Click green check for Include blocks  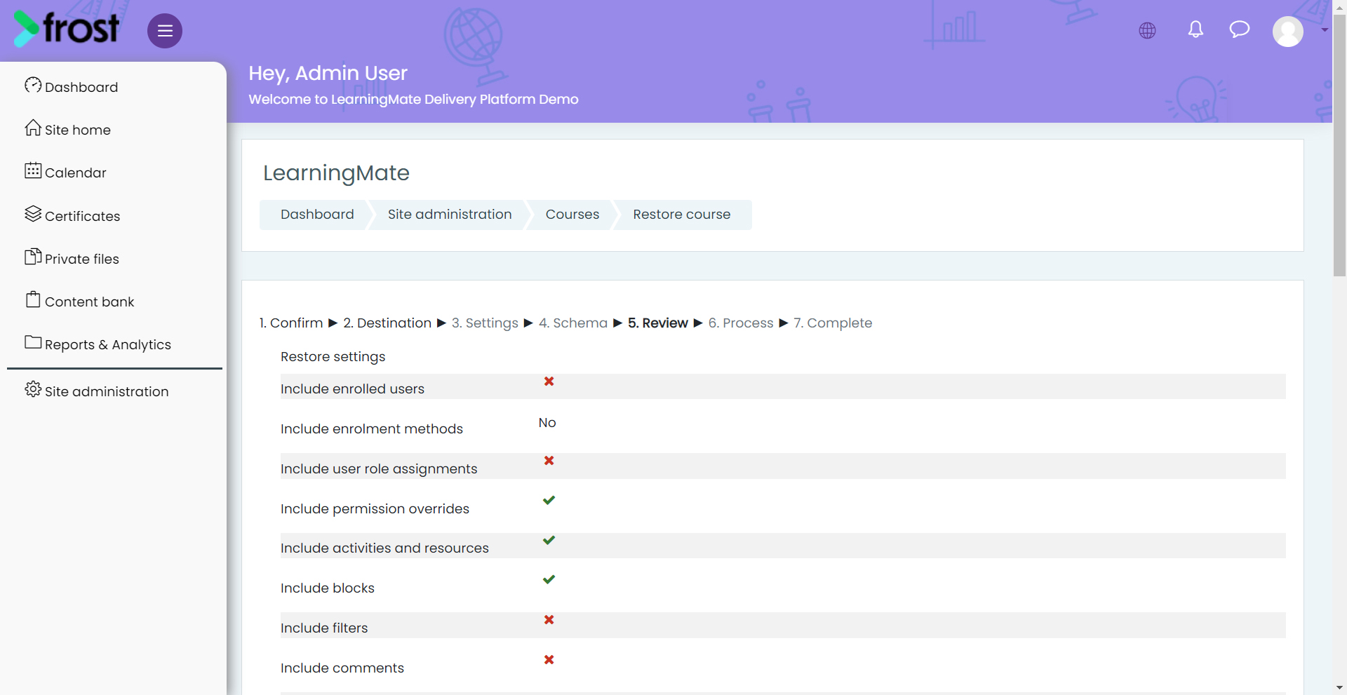pyautogui.click(x=549, y=579)
